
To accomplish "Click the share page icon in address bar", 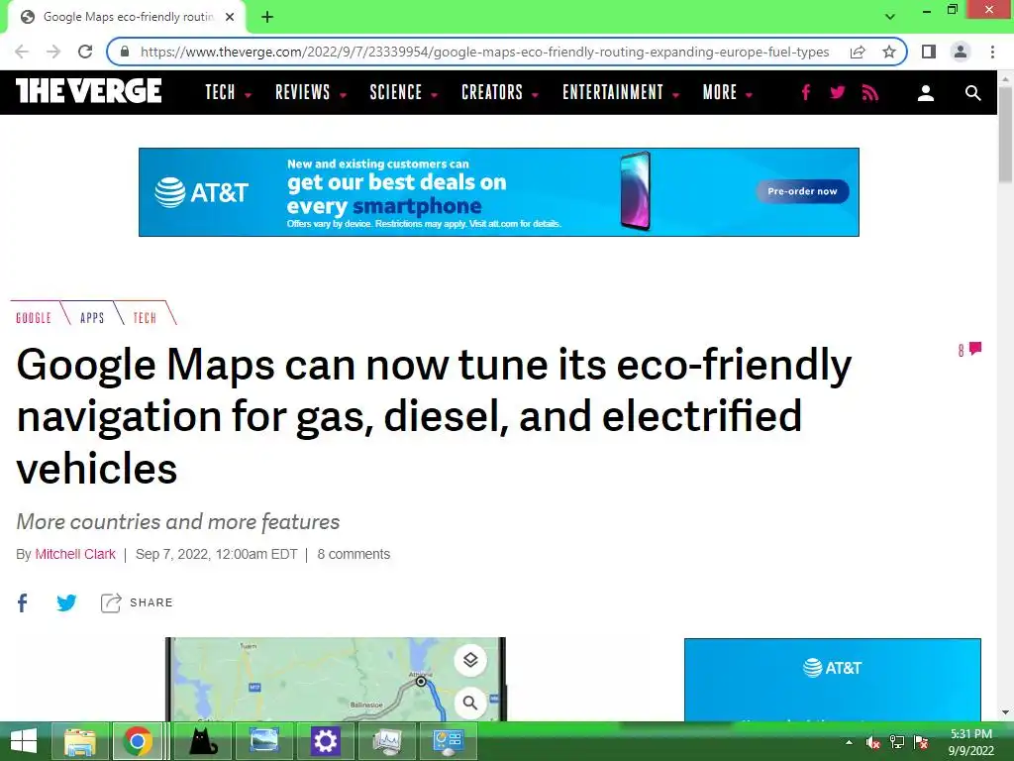I will (x=858, y=52).
